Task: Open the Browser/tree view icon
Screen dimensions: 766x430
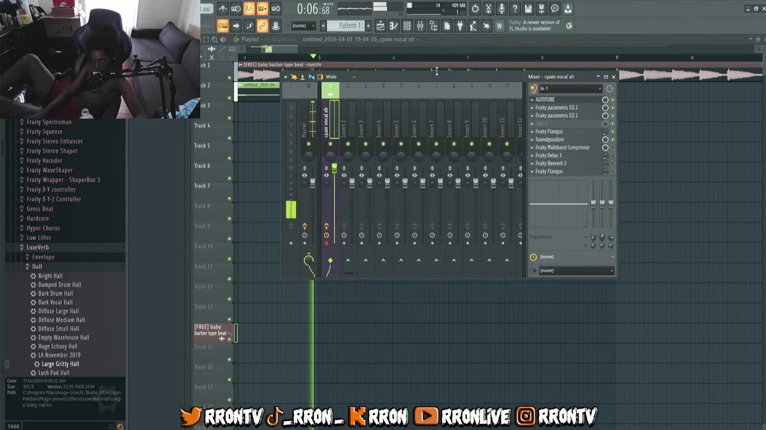Action: click(433, 26)
